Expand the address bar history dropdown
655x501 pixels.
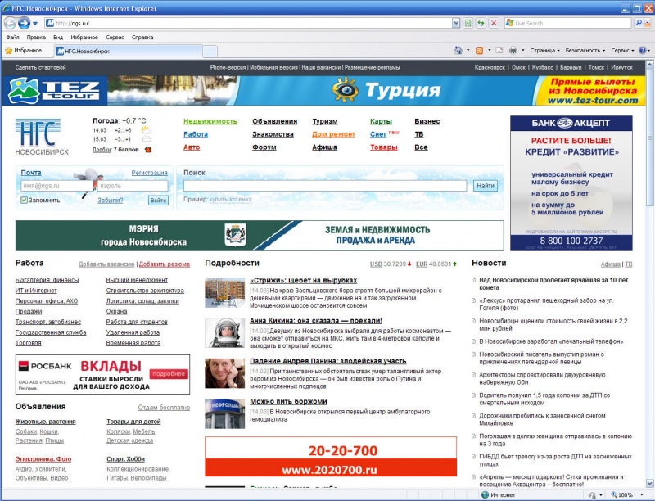tap(456, 24)
